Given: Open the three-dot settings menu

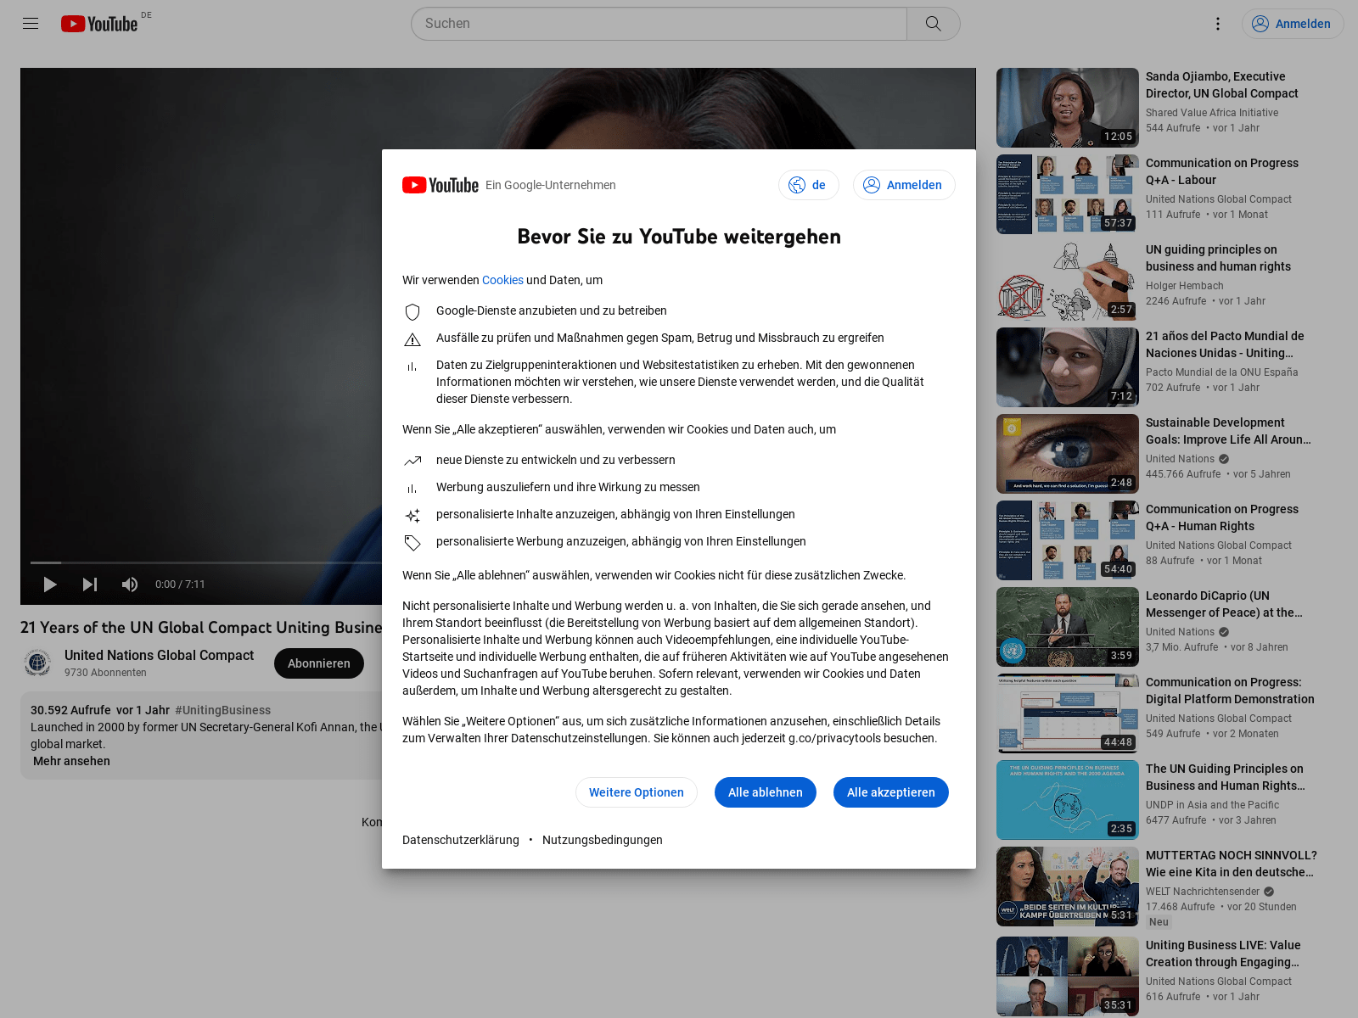Looking at the screenshot, I should pyautogui.click(x=1217, y=24).
